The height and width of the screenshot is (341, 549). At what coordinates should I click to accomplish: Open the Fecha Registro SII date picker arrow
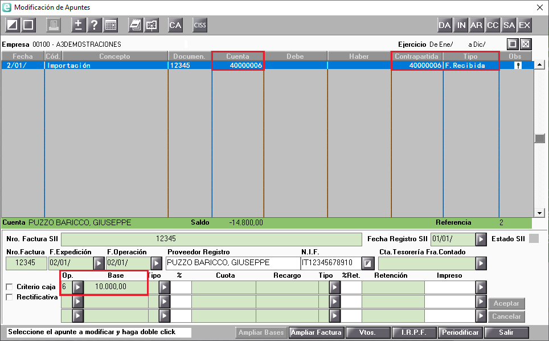pyautogui.click(x=481, y=239)
